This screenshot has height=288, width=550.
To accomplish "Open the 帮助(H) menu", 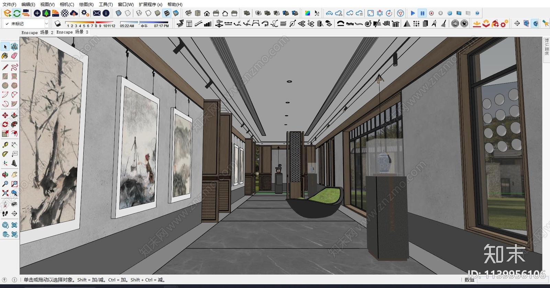I will pyautogui.click(x=175, y=4).
